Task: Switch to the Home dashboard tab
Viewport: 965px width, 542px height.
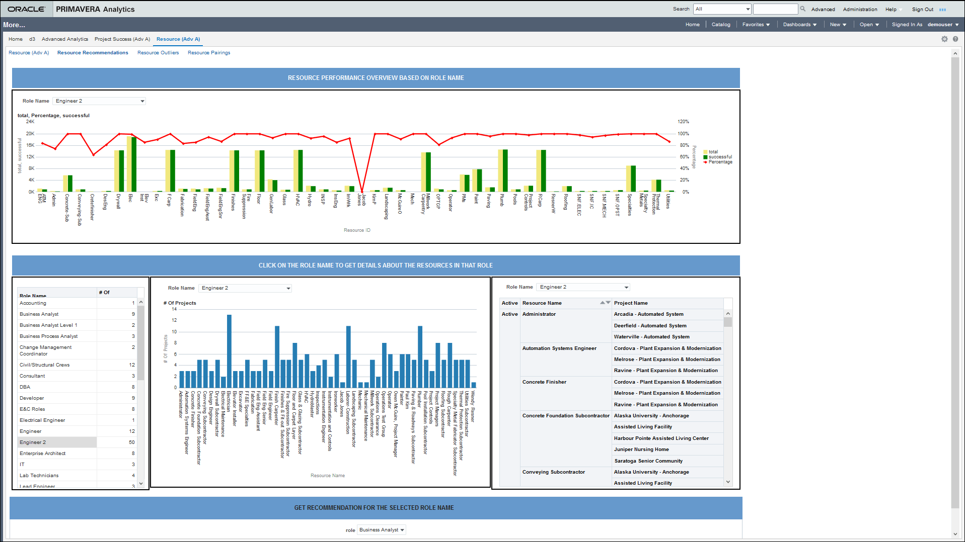Action: coord(16,39)
